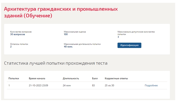Click the attempt start time 21-10-2023 23:09
This screenshot has width=176, height=106.
pos(38,85)
